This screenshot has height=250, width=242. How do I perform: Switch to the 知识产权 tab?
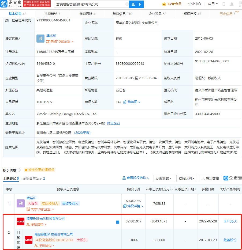[192, 14]
